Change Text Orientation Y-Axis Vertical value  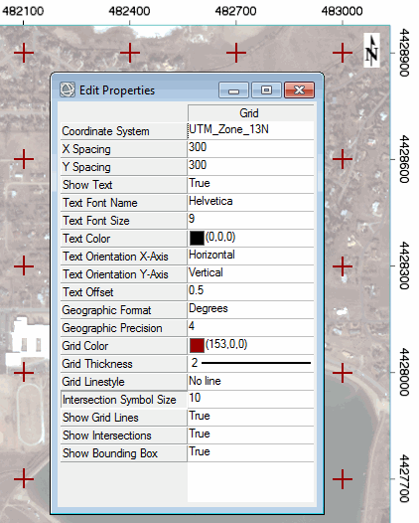251,273
